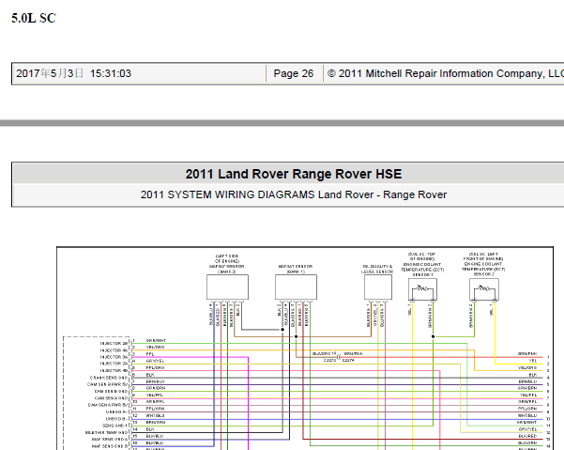The height and width of the screenshot is (450, 564).
Task: Click the Oil Quality & Level Sensor box
Action: pyautogui.click(x=378, y=287)
